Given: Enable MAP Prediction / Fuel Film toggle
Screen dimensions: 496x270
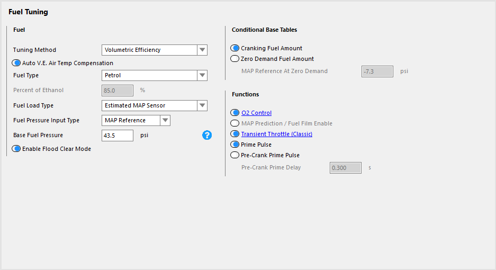Looking at the screenshot, I should [235, 123].
